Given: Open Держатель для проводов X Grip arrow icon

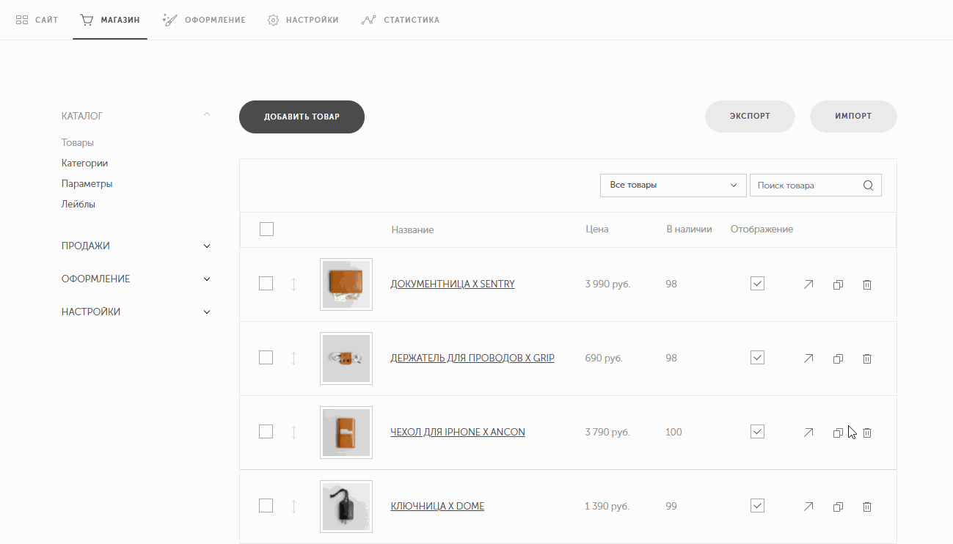Looking at the screenshot, I should point(808,359).
